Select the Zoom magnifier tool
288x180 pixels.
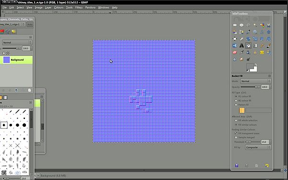tap(255, 32)
